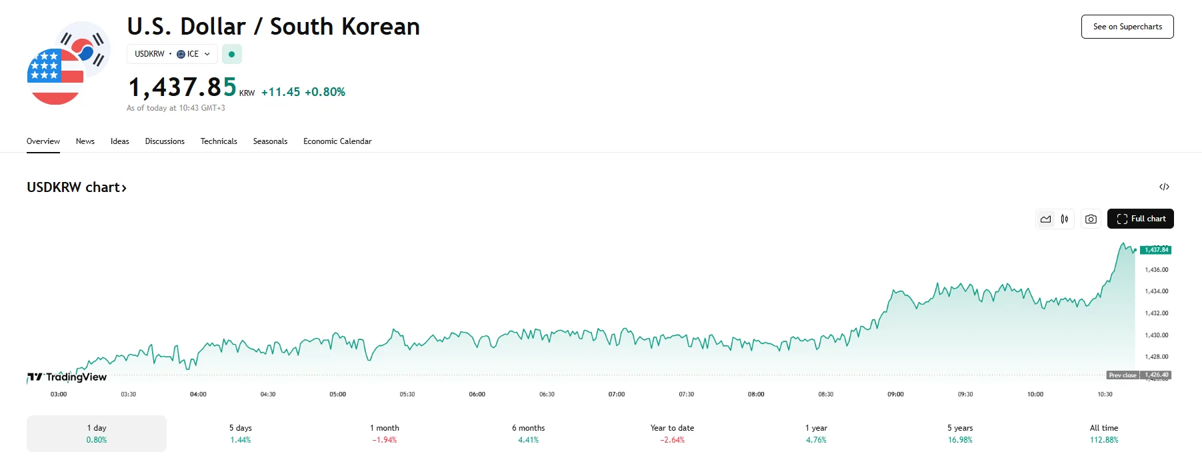Switch to area chart style icon

1045,219
